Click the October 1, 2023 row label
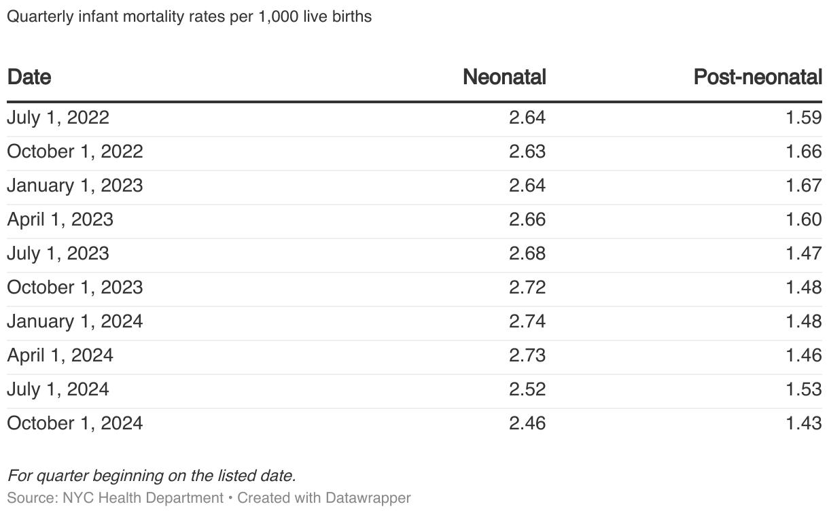829x515 pixels. (75, 287)
